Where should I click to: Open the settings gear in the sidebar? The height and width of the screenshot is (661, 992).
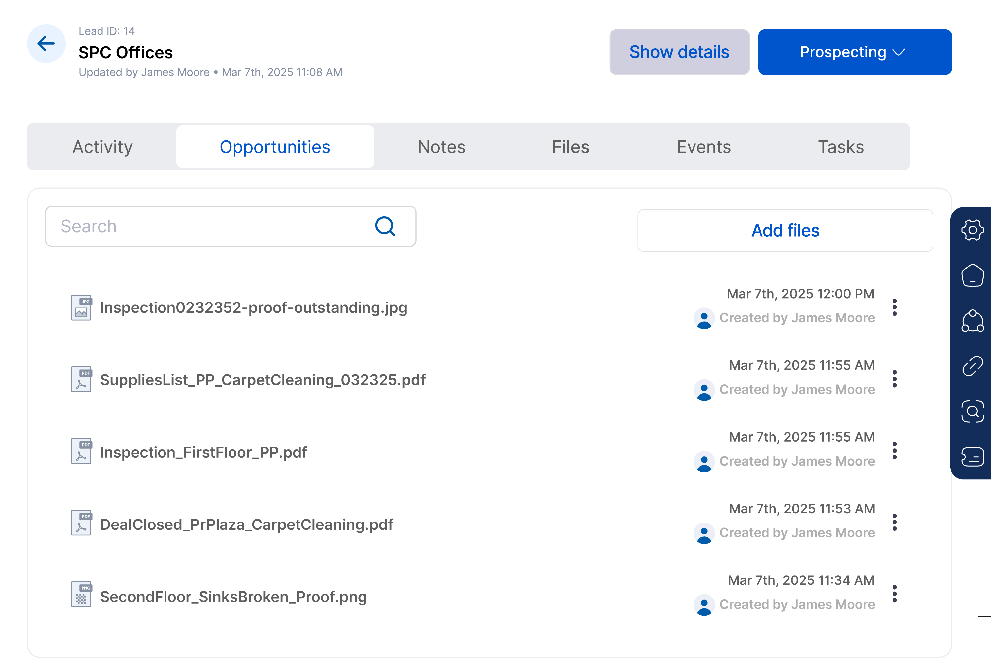click(x=972, y=230)
